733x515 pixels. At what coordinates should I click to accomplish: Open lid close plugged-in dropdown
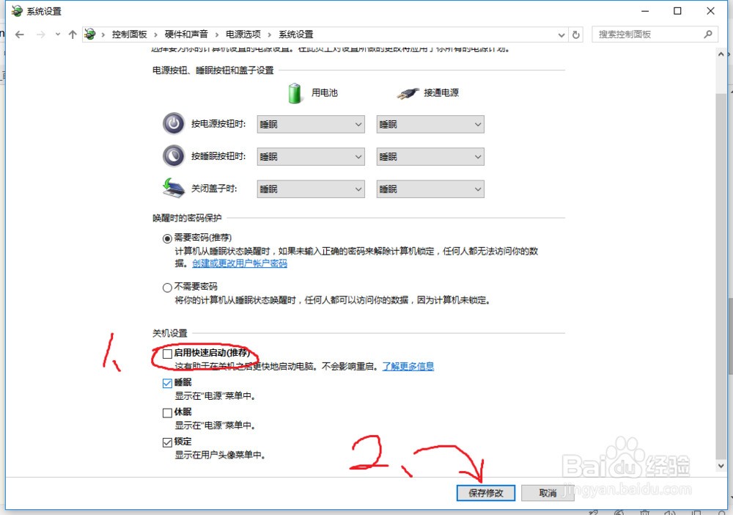[x=430, y=189]
